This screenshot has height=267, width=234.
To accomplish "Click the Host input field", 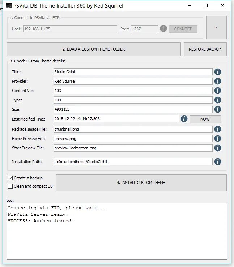I will tap(70, 29).
